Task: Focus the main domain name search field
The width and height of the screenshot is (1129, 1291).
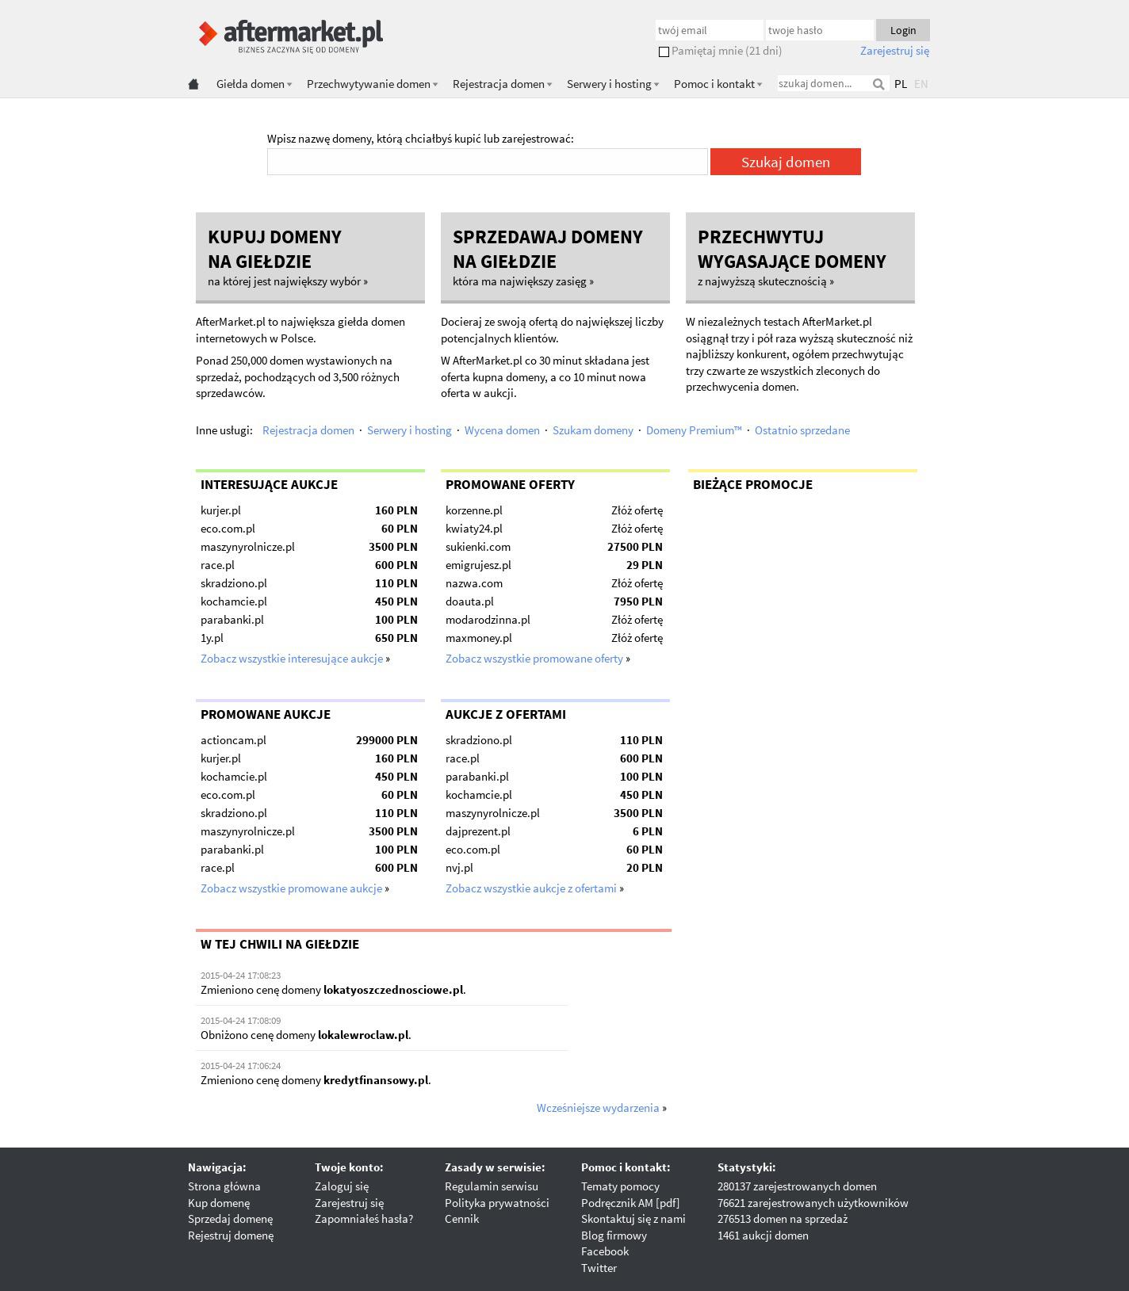Action: coord(487,162)
